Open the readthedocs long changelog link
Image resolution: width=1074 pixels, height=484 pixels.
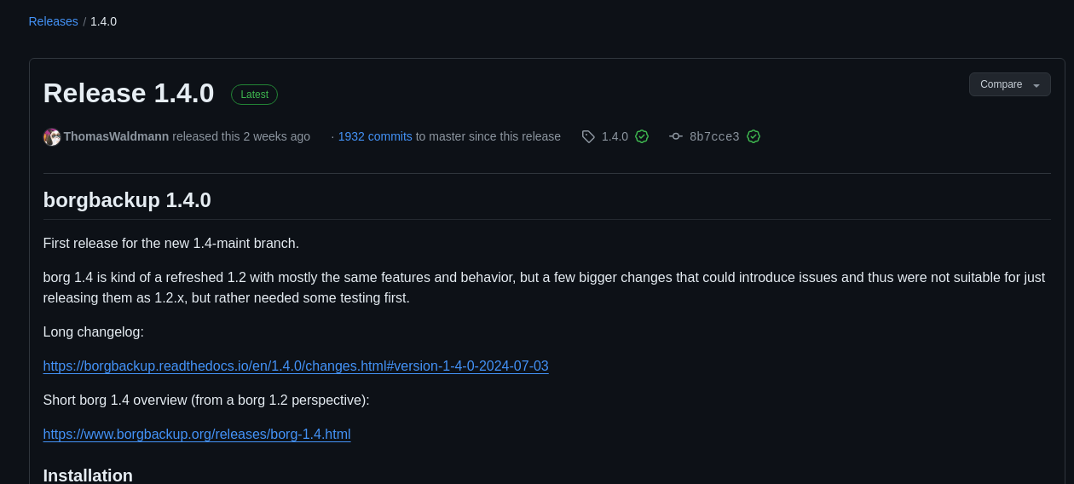pyautogui.click(x=296, y=366)
